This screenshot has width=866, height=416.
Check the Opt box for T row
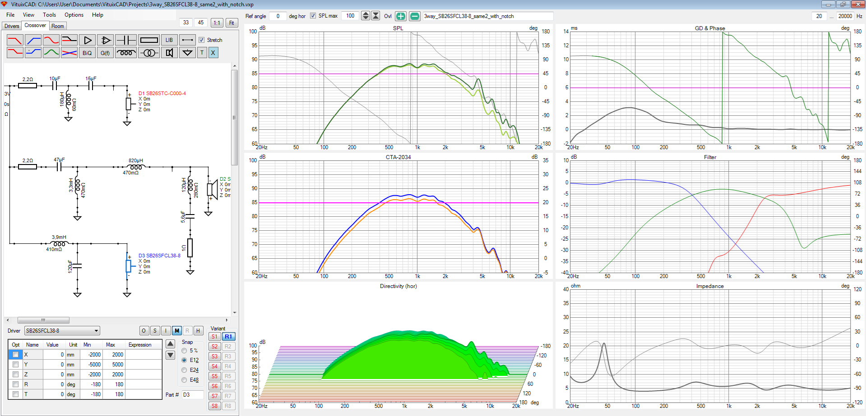point(15,394)
